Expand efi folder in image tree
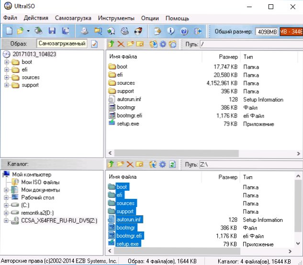Screen dimensions: 303x265 point(7,69)
